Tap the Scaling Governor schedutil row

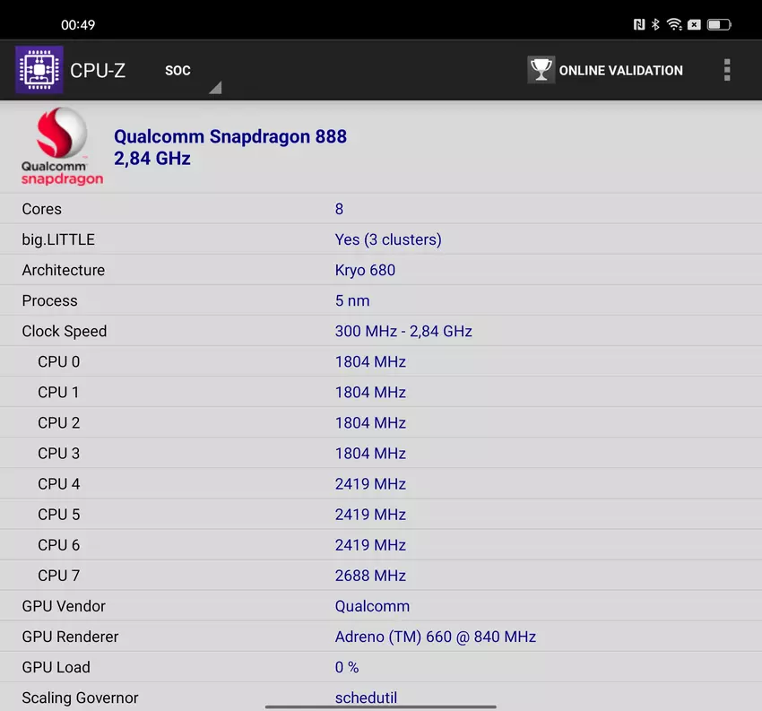point(381,697)
